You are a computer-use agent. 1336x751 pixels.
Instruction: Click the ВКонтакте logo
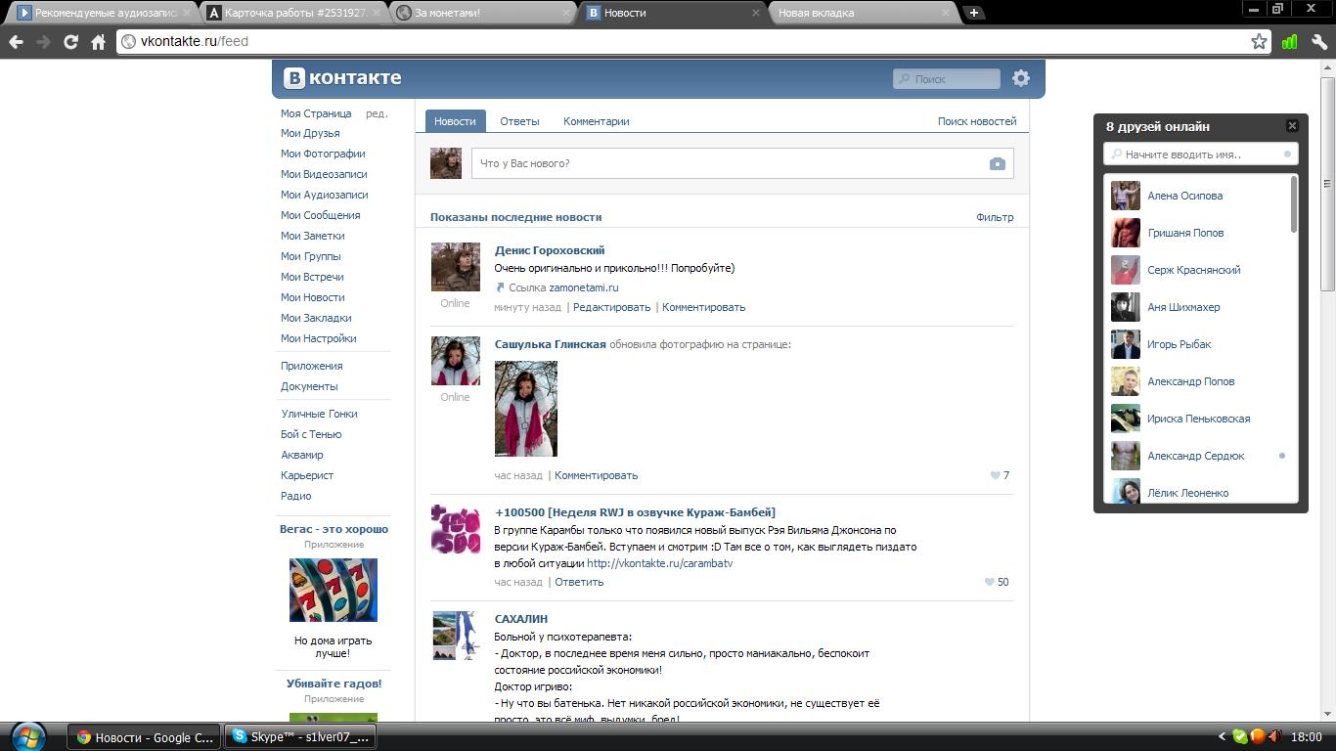tap(342, 78)
